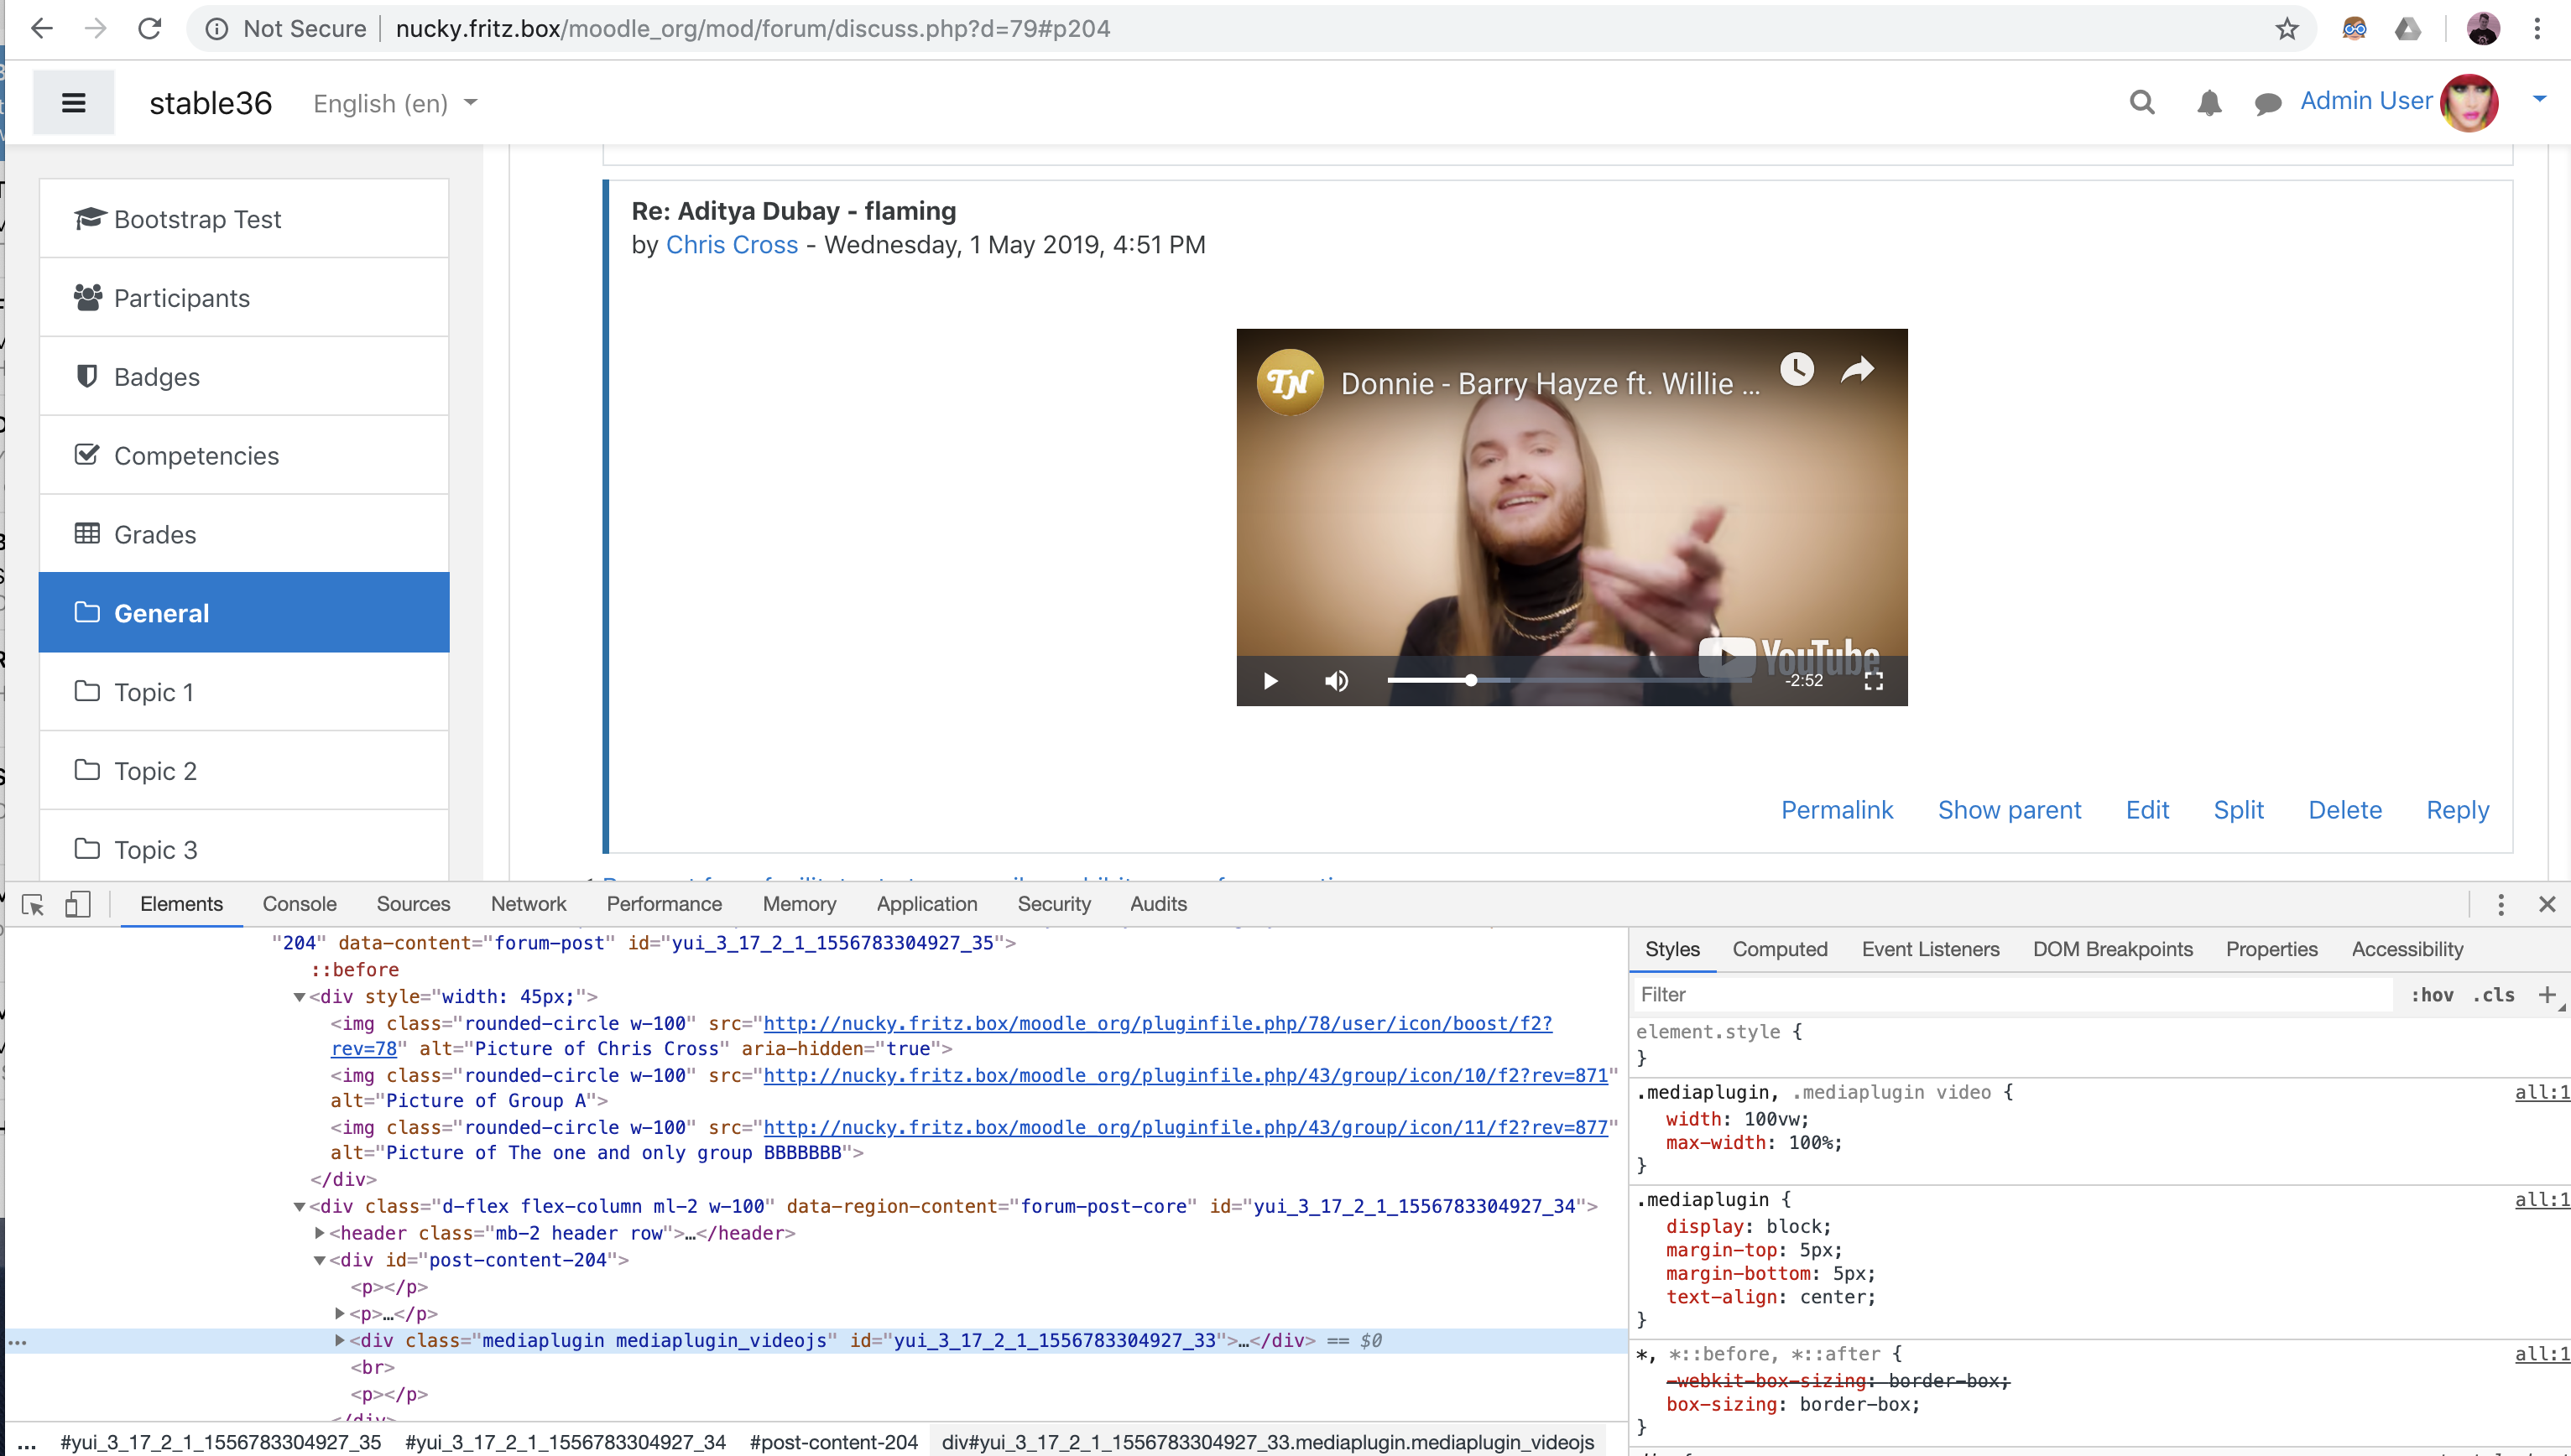The height and width of the screenshot is (1456, 2571).
Task: Bookmark this page with the star icon
Action: tap(2286, 29)
